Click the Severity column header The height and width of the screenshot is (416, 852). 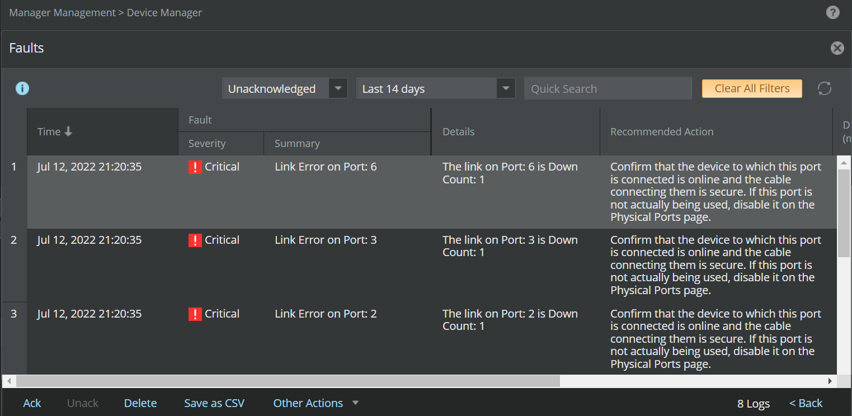click(221, 144)
